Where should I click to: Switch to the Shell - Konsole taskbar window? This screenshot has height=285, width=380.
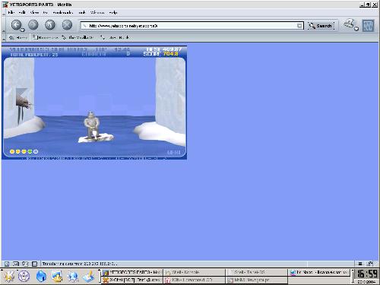pos(194,272)
